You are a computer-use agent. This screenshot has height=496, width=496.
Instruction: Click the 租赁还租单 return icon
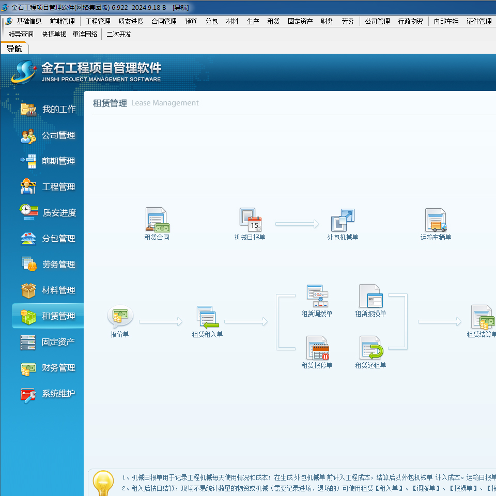tap(370, 348)
